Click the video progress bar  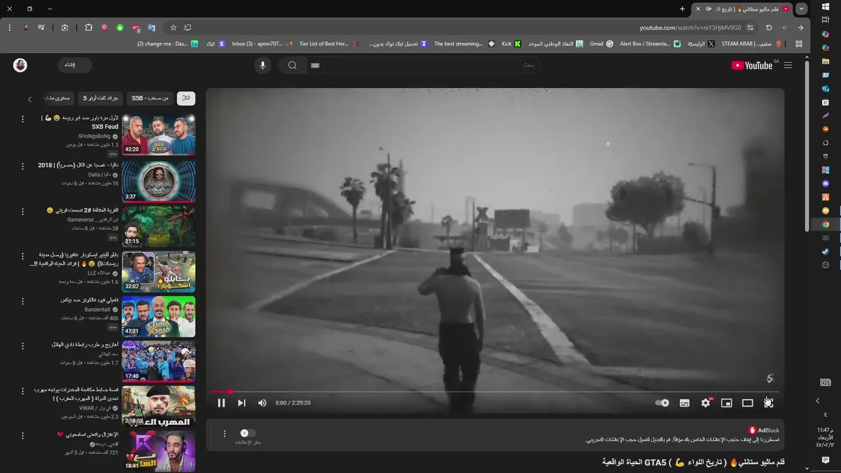pyautogui.click(x=495, y=392)
